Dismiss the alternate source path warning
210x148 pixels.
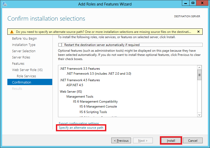point(198,32)
